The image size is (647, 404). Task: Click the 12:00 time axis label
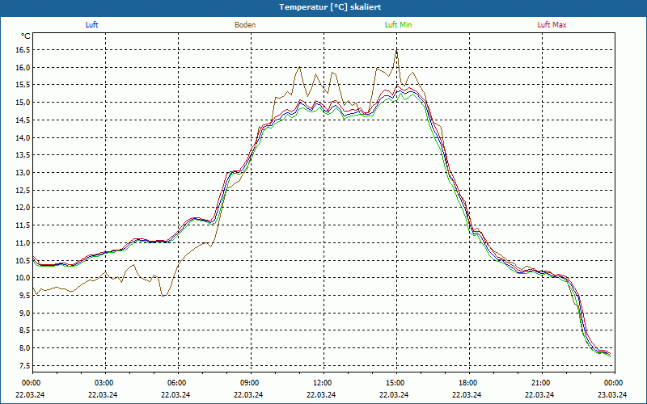click(323, 383)
